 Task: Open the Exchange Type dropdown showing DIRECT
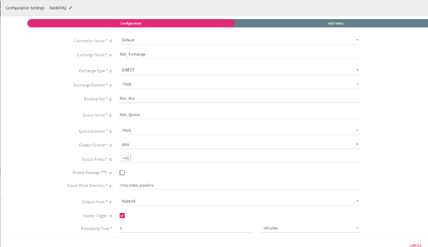coord(240,70)
